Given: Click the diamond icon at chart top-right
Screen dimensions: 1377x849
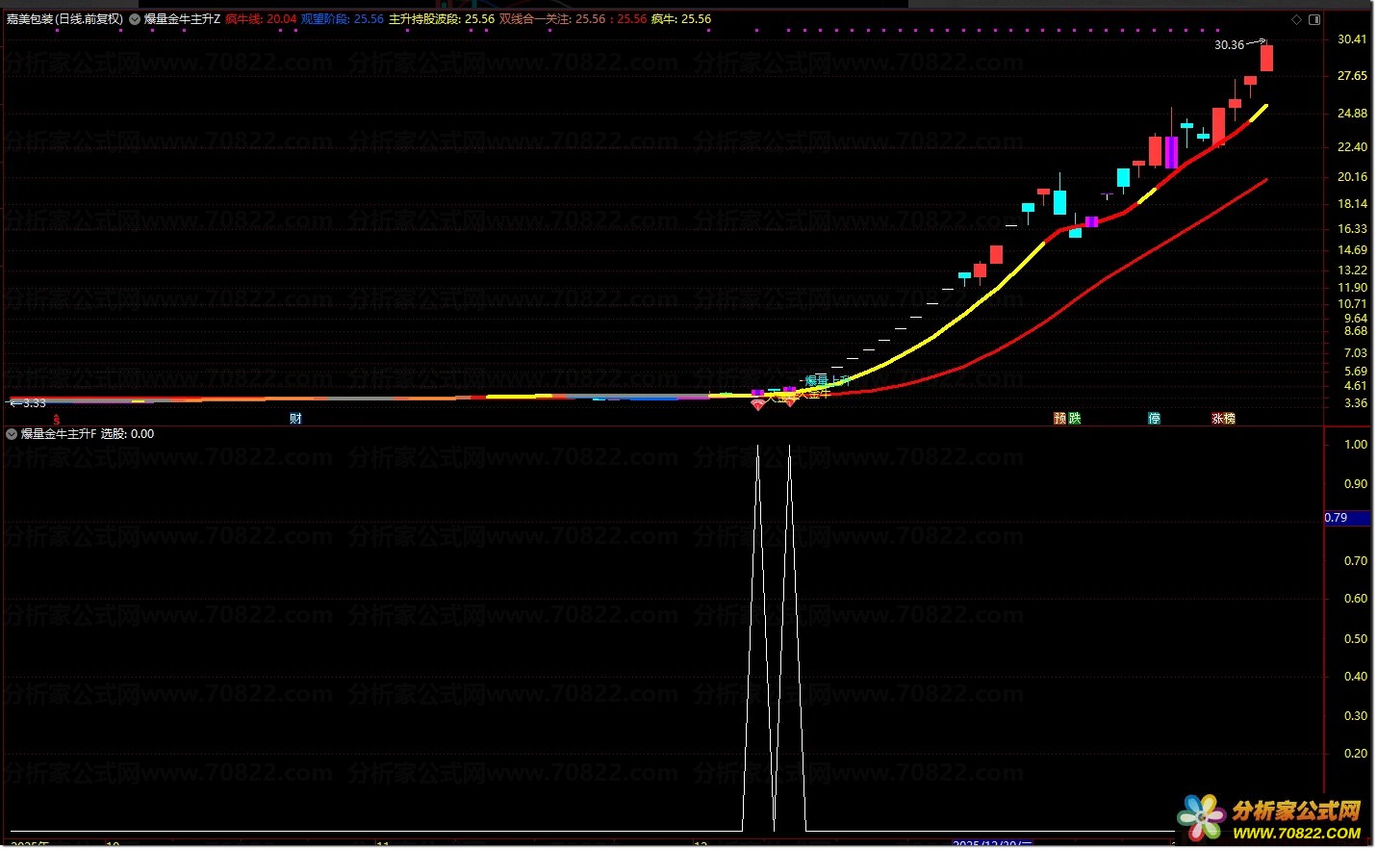Looking at the screenshot, I should coord(1297,19).
